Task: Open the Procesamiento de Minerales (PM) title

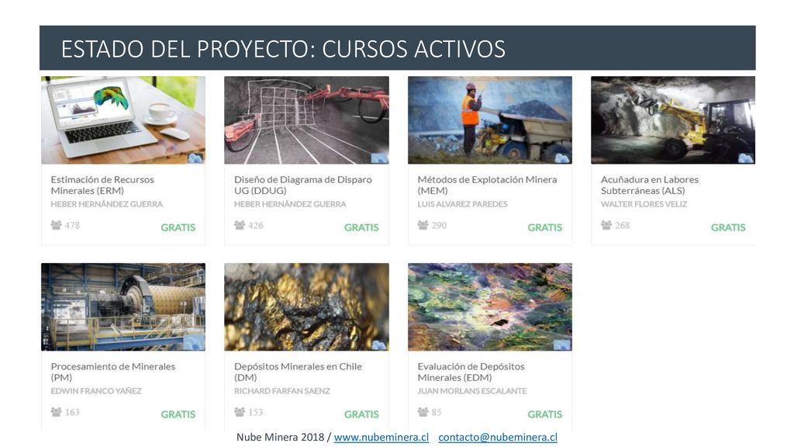Action: click(113, 372)
